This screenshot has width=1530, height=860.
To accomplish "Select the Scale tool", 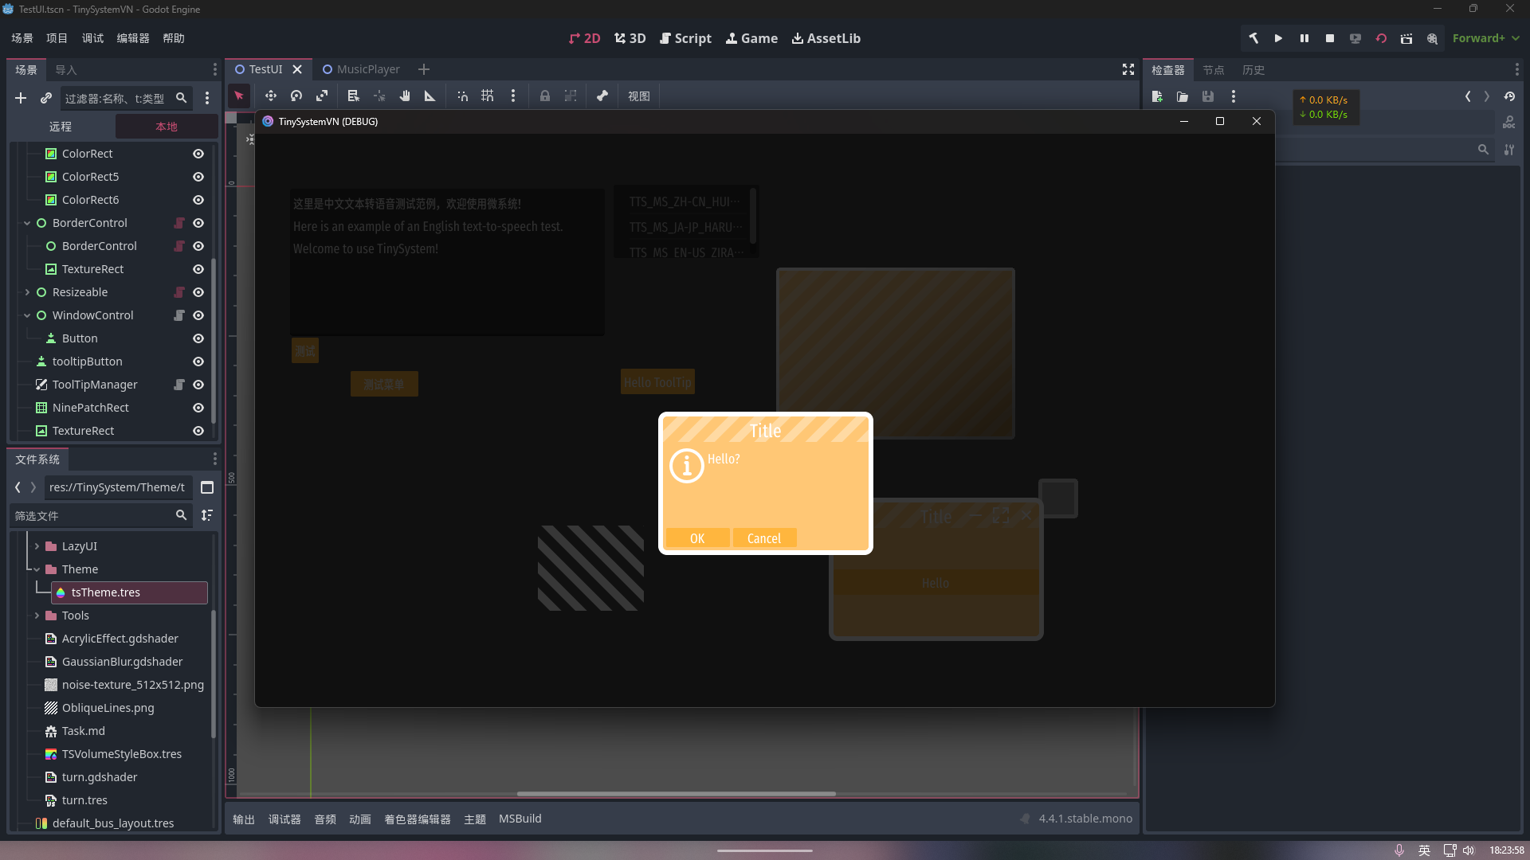I will tap(322, 96).
